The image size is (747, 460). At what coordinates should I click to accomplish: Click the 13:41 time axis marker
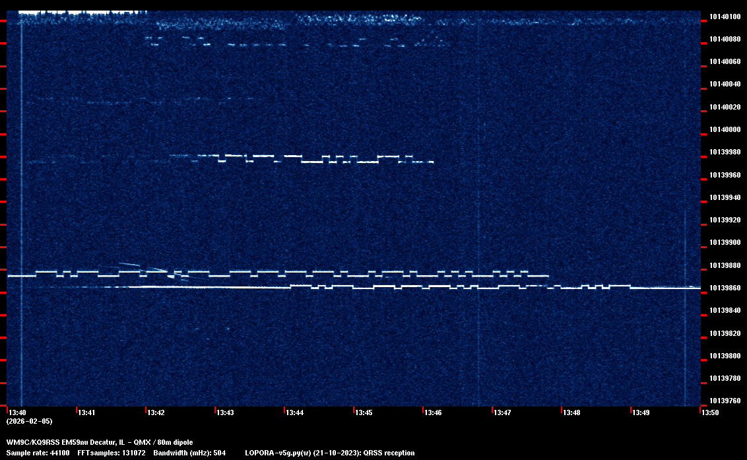87,413
